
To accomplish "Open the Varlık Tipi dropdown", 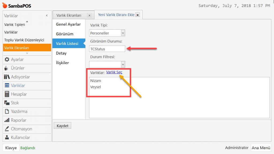I will click(x=123, y=33).
